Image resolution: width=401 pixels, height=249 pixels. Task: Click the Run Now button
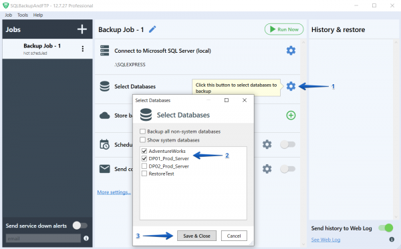284,29
